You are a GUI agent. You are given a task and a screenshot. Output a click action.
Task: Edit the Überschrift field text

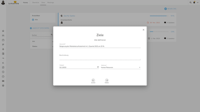100,46
